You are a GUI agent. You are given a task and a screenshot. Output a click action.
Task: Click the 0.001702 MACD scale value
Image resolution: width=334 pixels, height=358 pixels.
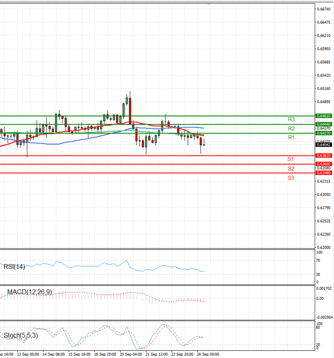pos(324,289)
